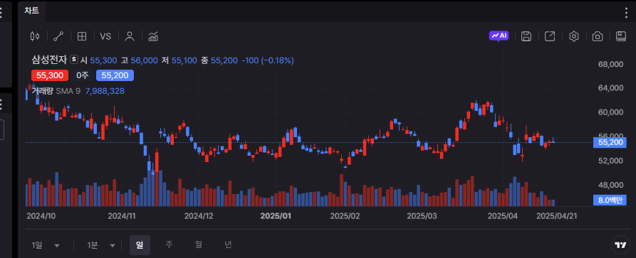Take a chart snapshot with camera icon

[x=598, y=36]
